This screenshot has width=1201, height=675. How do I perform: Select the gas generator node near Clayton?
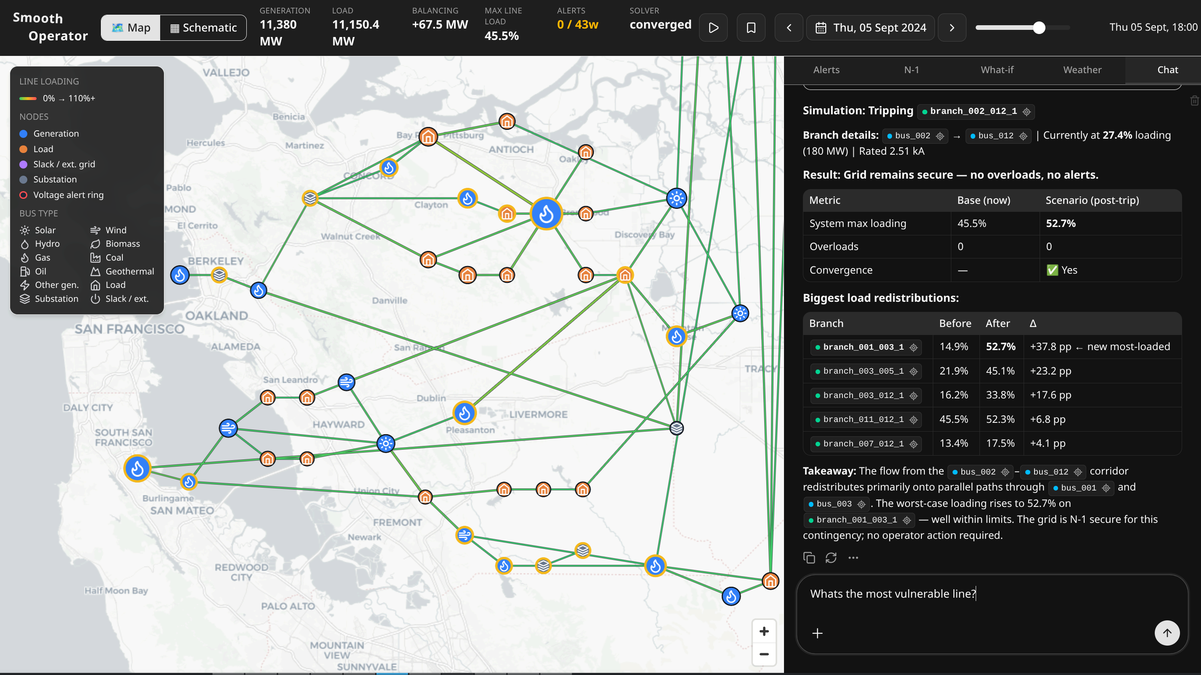(467, 198)
